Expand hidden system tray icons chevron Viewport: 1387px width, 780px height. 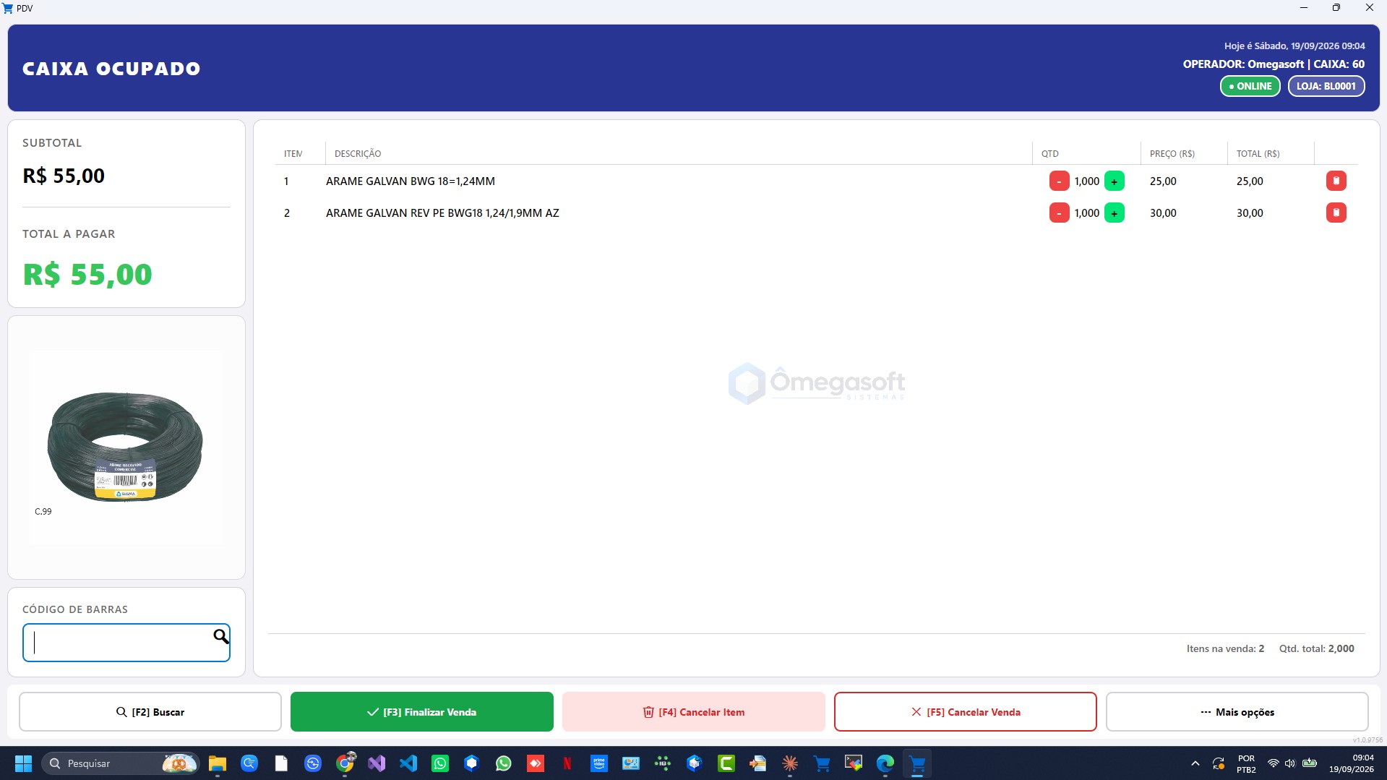(1195, 763)
